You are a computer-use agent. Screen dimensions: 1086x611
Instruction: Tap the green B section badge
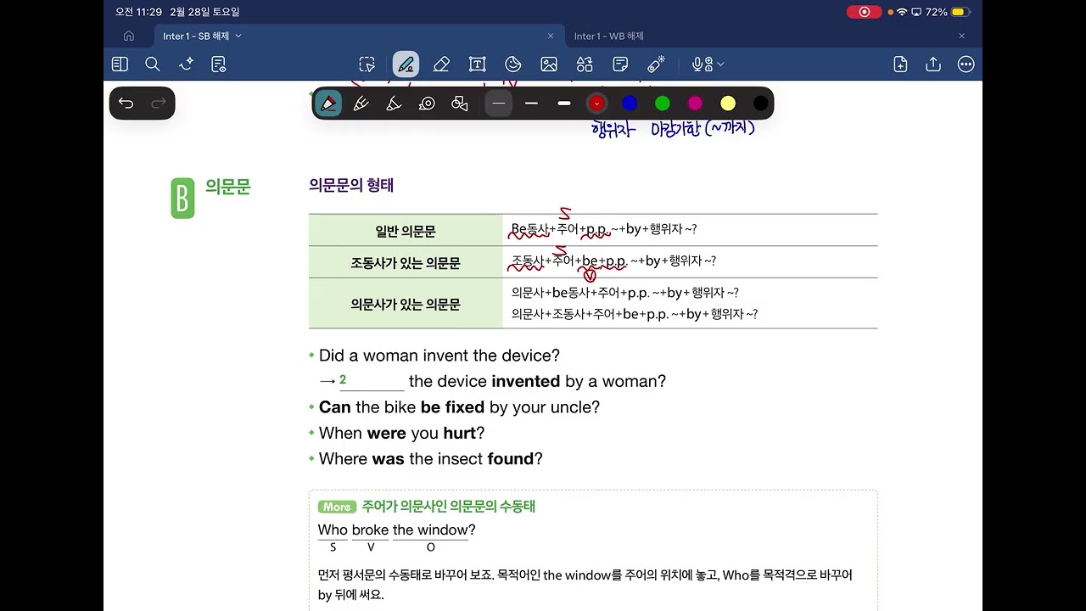click(182, 197)
